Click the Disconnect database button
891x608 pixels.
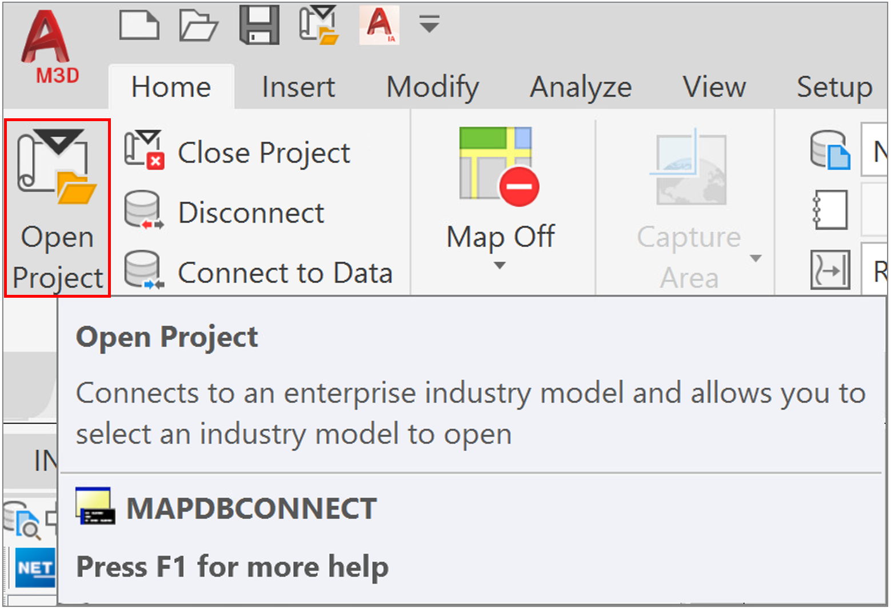(x=224, y=212)
